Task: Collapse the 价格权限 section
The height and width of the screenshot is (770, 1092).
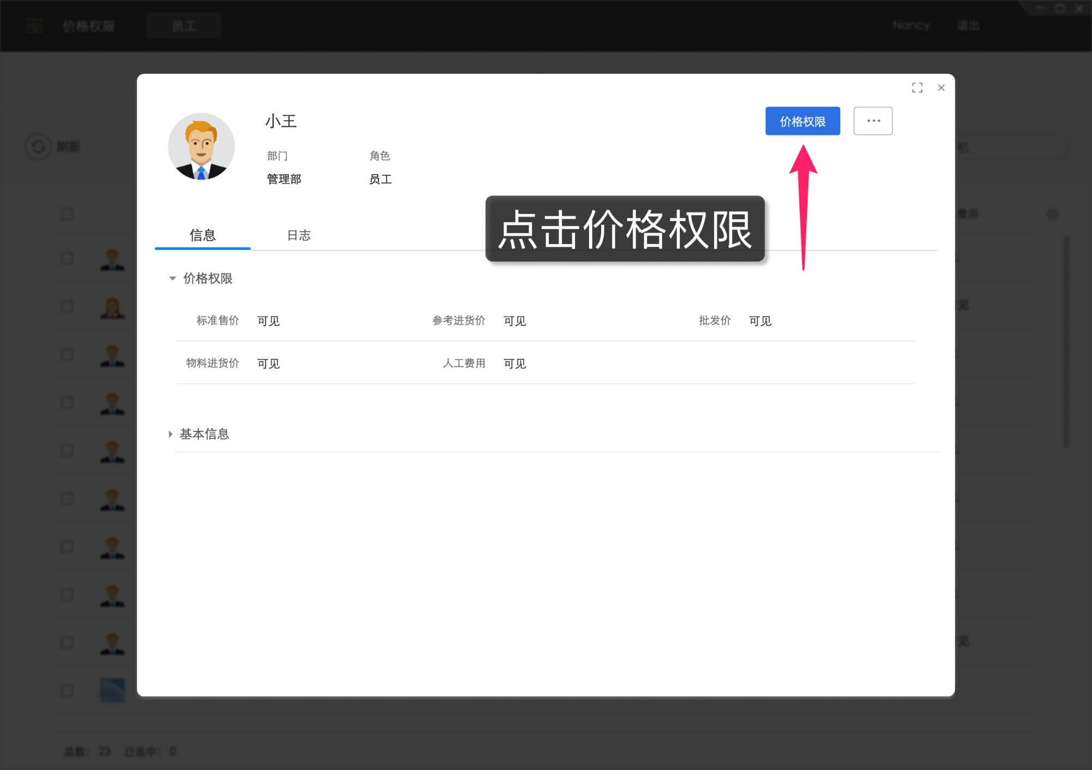Action: pos(173,279)
